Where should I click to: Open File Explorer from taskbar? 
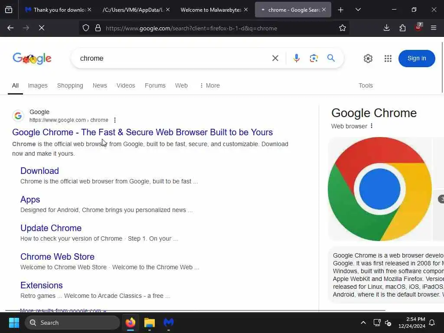click(150, 323)
